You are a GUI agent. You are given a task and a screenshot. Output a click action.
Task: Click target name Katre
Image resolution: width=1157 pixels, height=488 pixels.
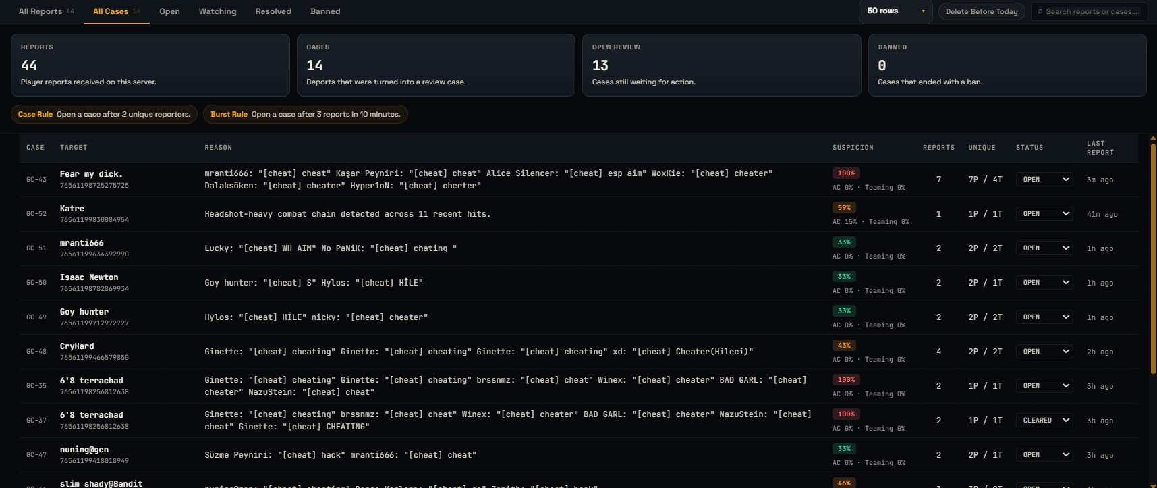(x=72, y=209)
